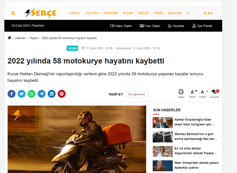Open the DÜNYA menu category

click(x=158, y=13)
